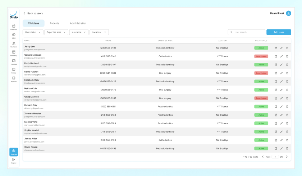302x176 pixels.
Task: Delete Jenny Lee with trash icon
Action: tap(287, 48)
